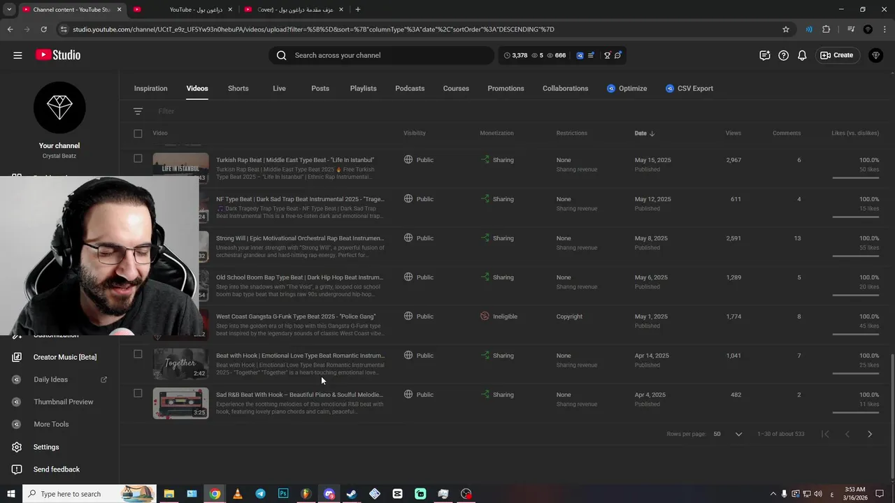The width and height of the screenshot is (895, 503).
Task: Click the video filter icon
Action: [138, 111]
